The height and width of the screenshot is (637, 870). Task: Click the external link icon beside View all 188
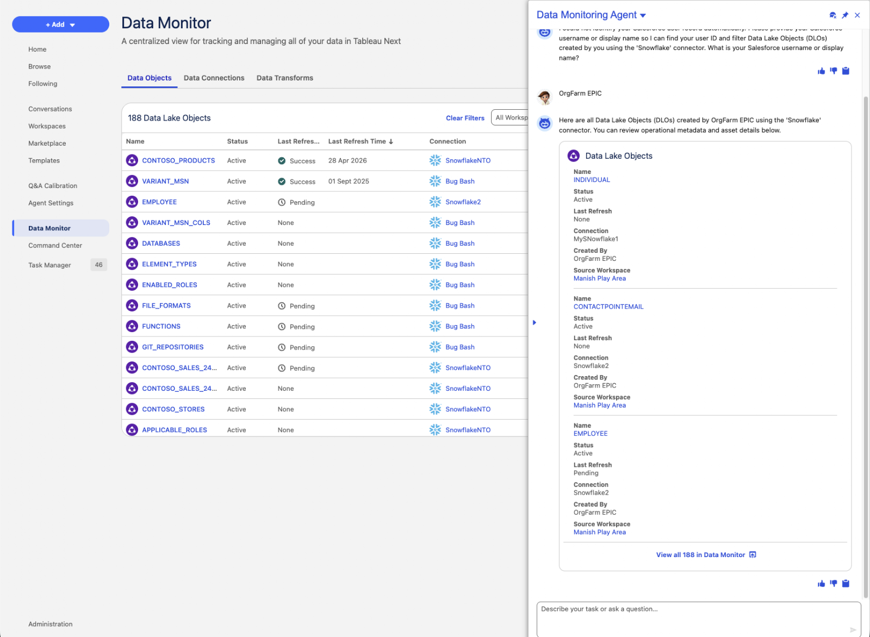pos(753,554)
